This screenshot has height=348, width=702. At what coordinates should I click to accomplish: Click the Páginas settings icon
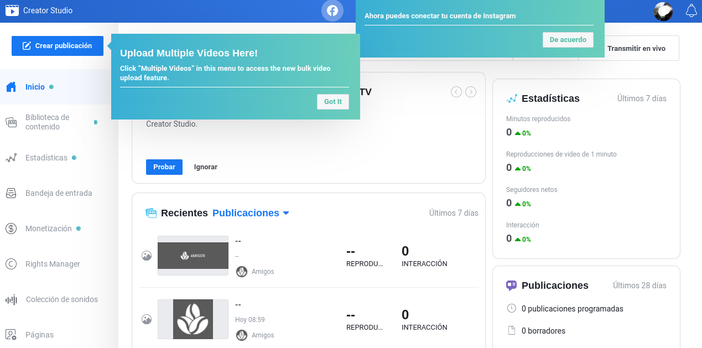click(x=11, y=335)
